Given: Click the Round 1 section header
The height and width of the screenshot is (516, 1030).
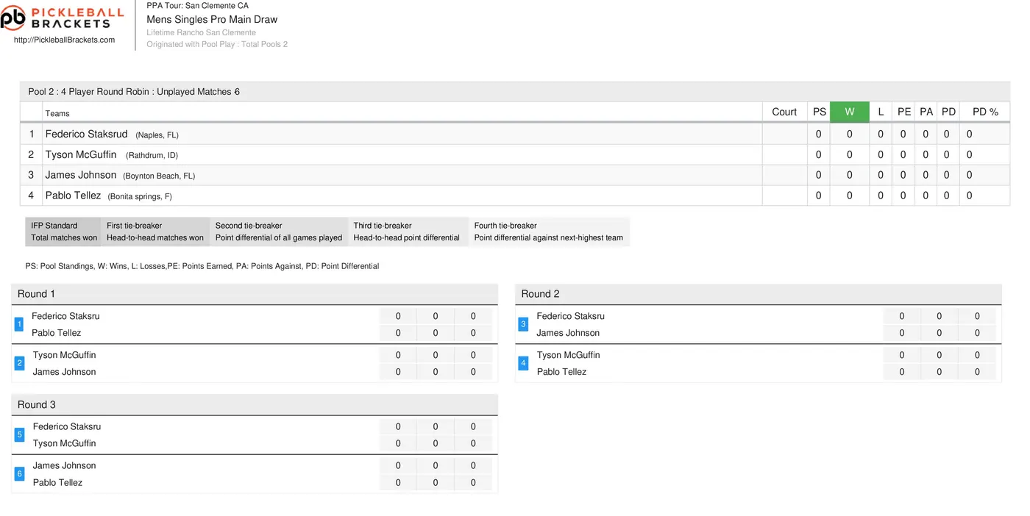Looking at the screenshot, I should pyautogui.click(x=255, y=294).
